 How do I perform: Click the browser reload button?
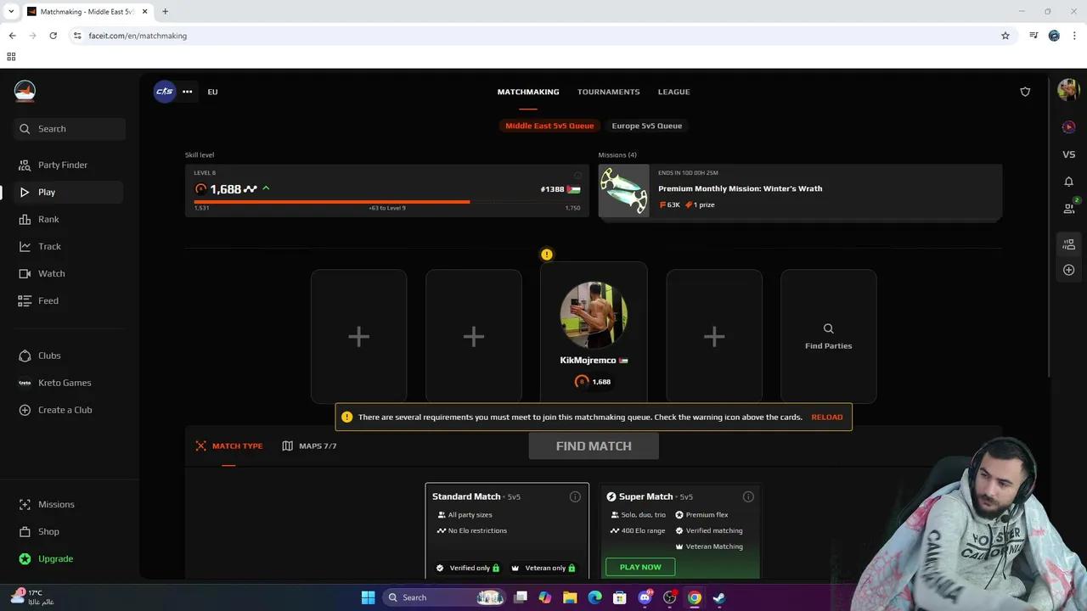pos(53,36)
